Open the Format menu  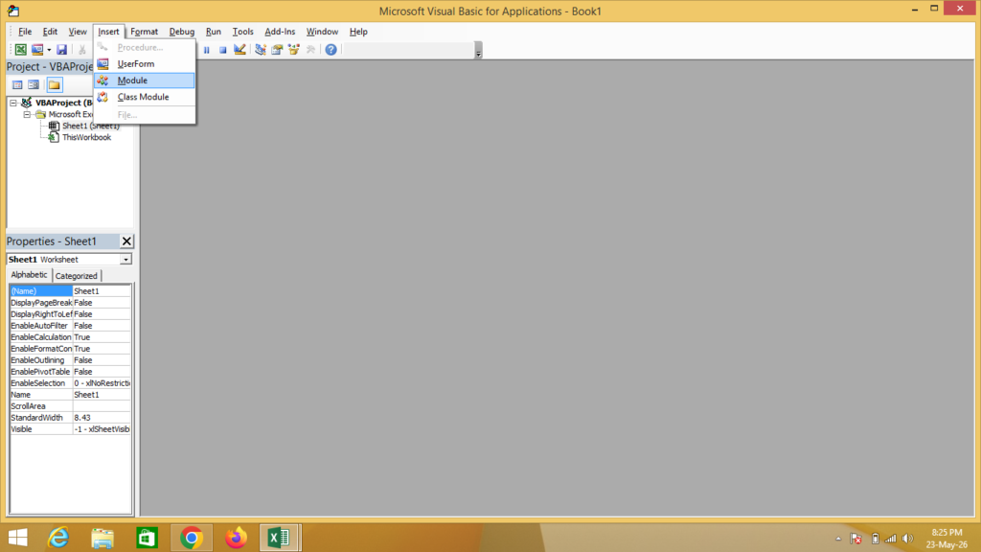(x=144, y=32)
